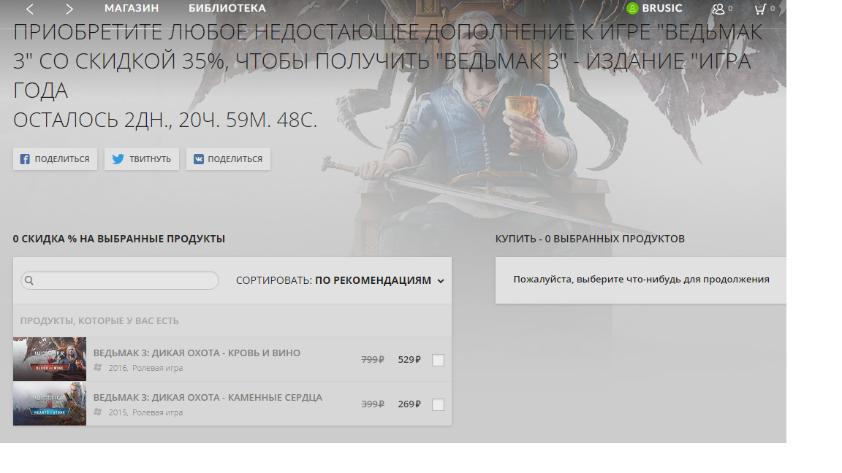Click the countdown timer ОСТАЛОСЬ 2ДН. text
The width and height of the screenshot is (842, 473).
click(165, 120)
